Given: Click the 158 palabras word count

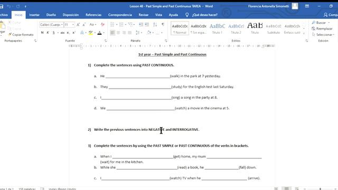Looking at the screenshot, I should [x=27, y=189].
